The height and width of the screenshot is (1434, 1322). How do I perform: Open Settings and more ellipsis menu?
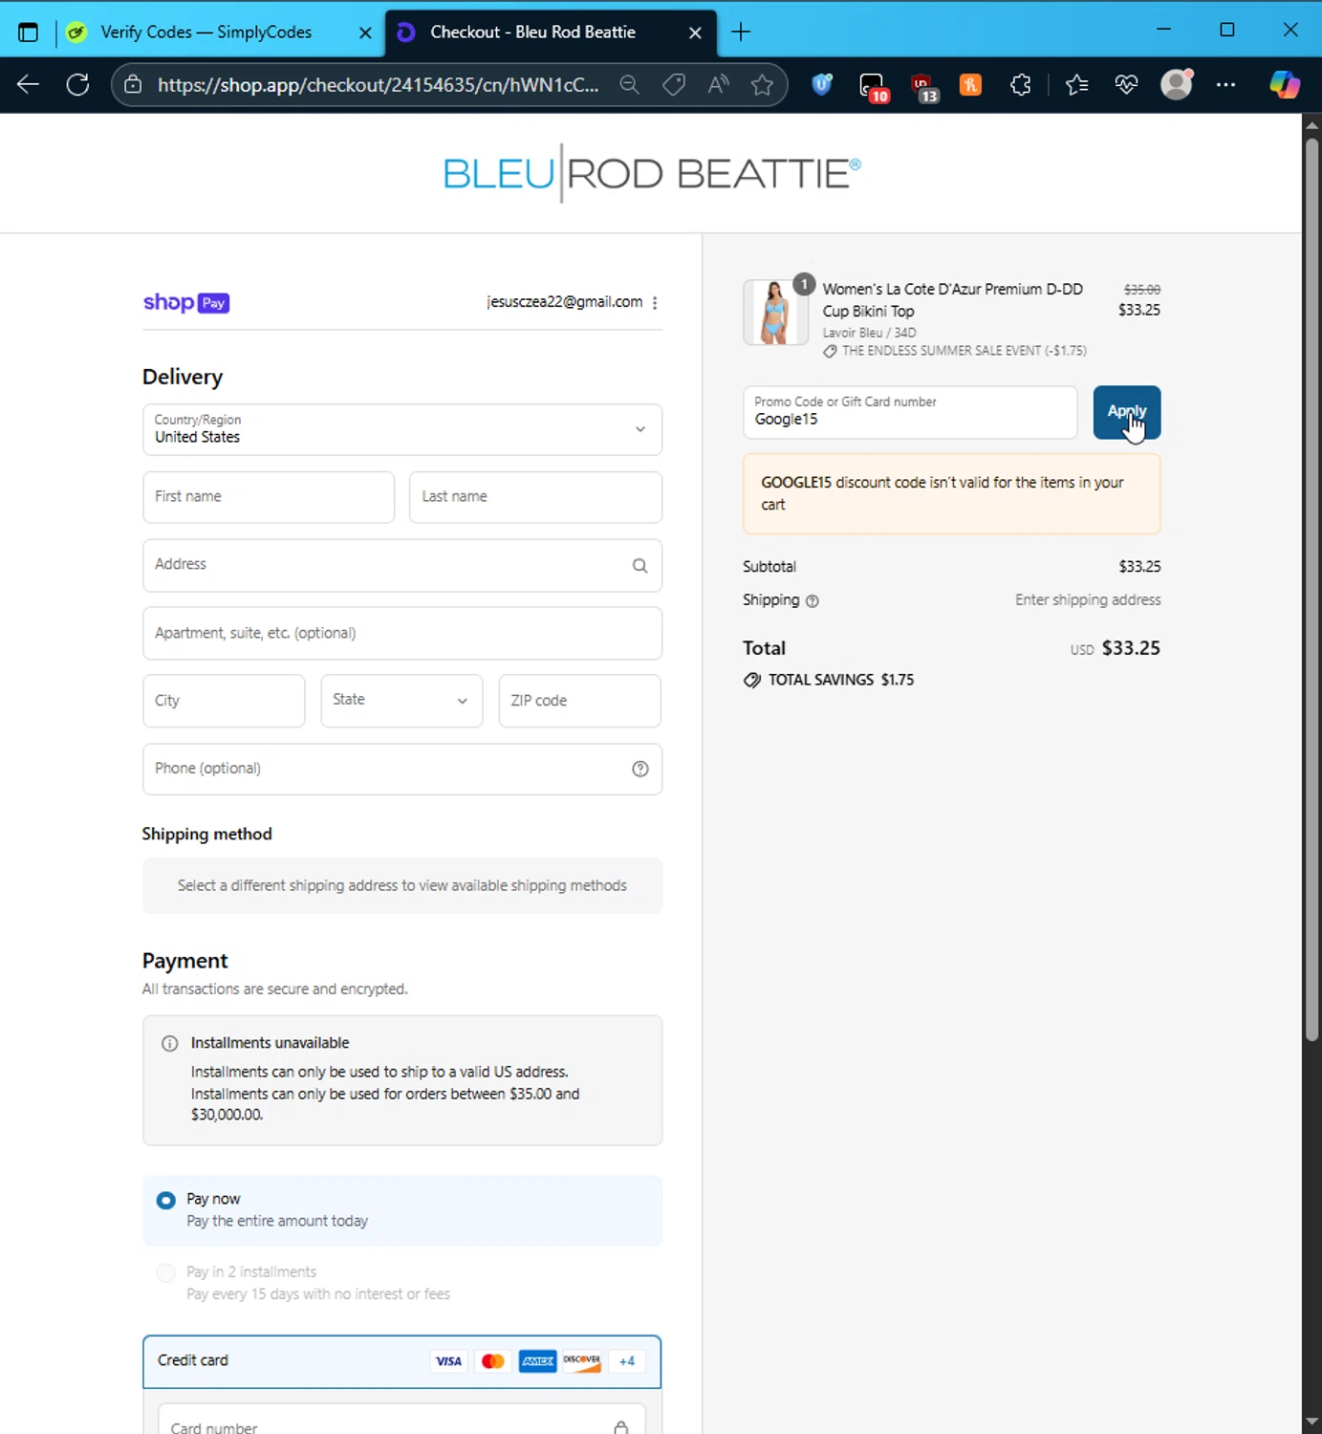coord(1225,84)
